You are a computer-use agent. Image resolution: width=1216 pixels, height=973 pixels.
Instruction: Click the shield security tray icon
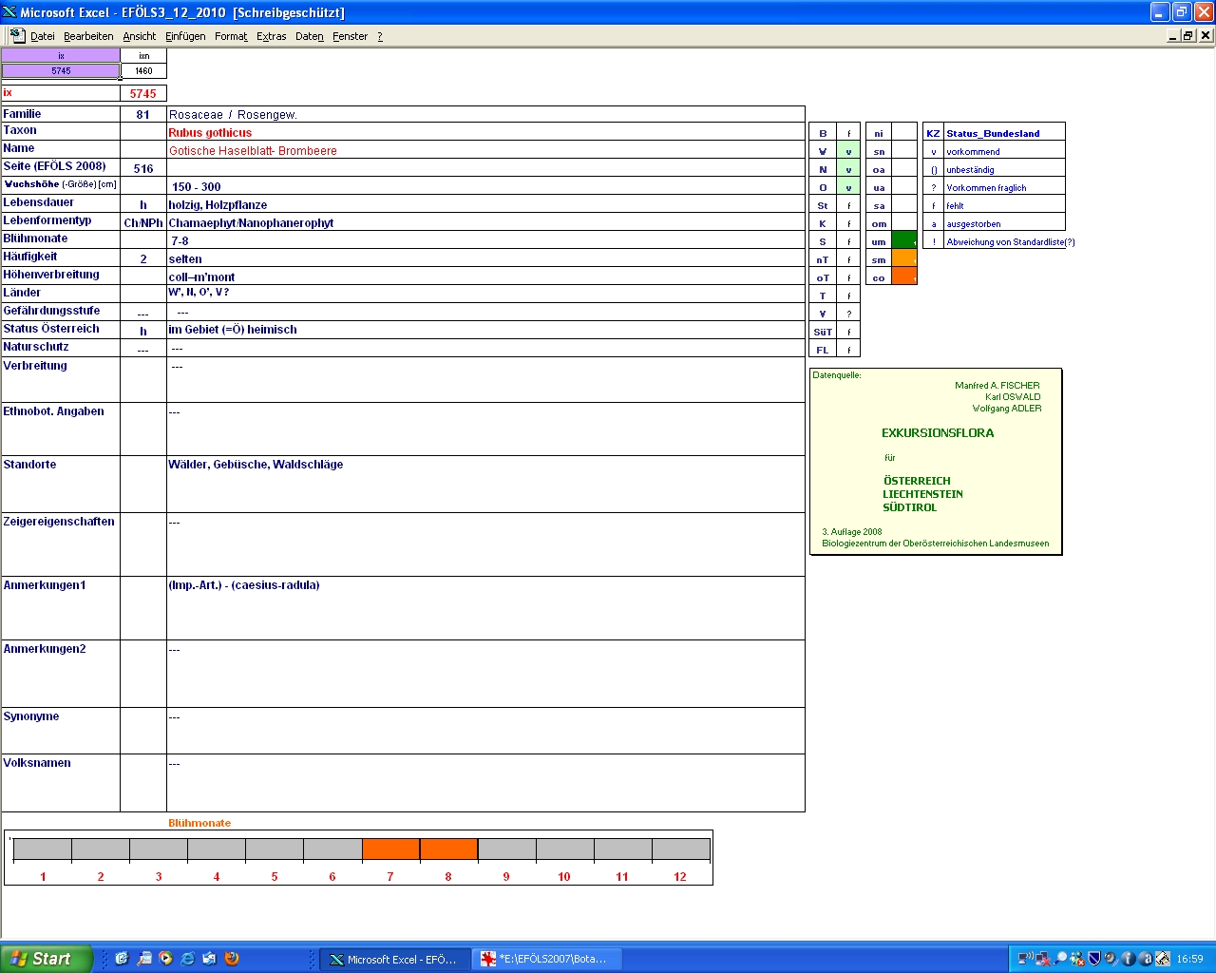click(x=1094, y=959)
